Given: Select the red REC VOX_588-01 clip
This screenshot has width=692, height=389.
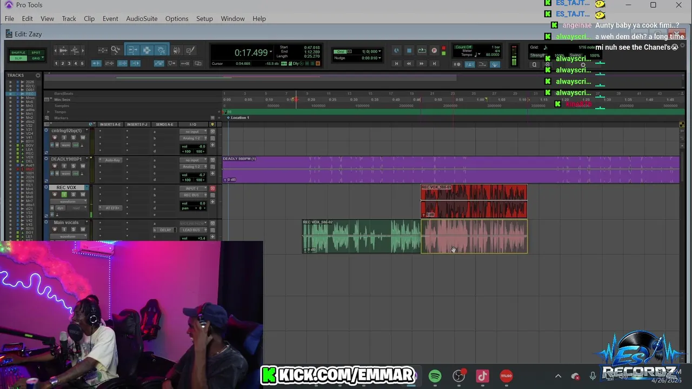Looking at the screenshot, I should click(x=474, y=201).
